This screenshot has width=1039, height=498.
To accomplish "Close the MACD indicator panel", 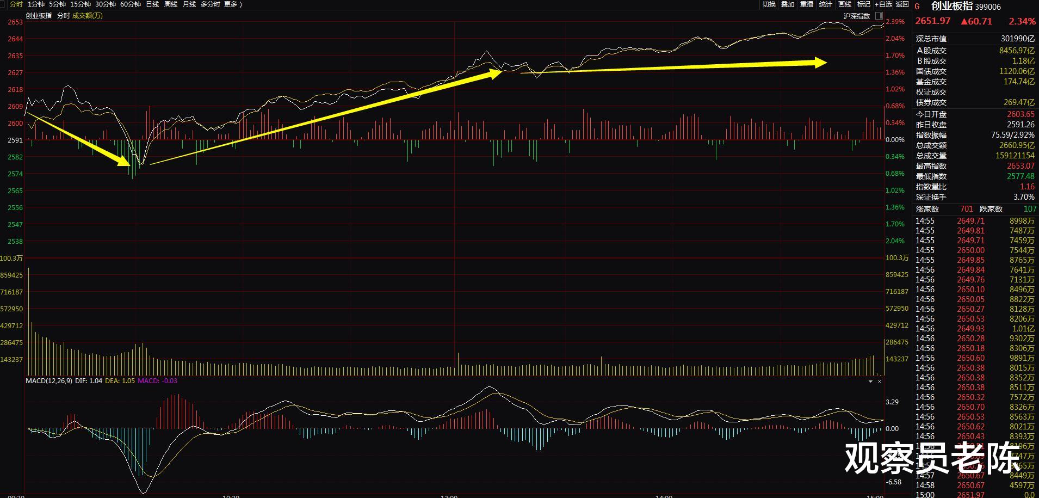I will coord(880,382).
